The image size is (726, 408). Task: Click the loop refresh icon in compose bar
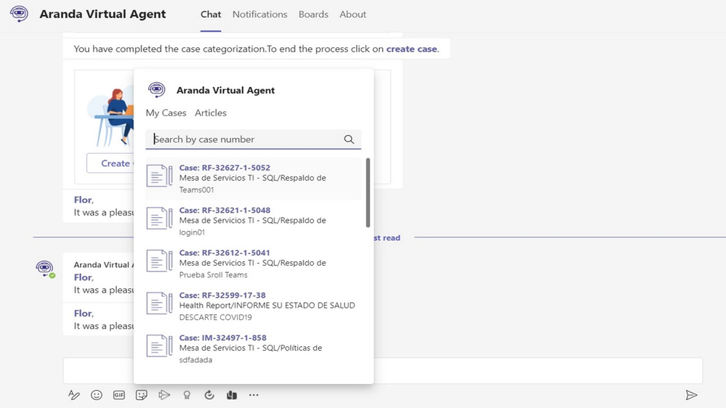point(209,395)
